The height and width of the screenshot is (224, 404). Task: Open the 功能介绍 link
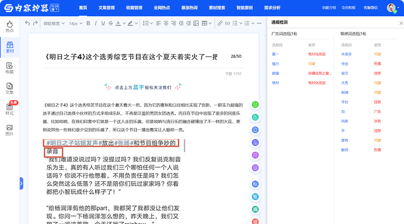[329, 8]
